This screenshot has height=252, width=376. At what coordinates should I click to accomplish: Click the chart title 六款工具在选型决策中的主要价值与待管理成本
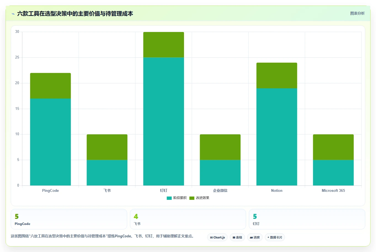point(75,14)
